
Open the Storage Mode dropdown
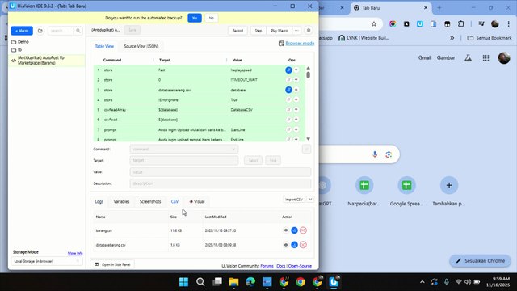[x=47, y=261]
